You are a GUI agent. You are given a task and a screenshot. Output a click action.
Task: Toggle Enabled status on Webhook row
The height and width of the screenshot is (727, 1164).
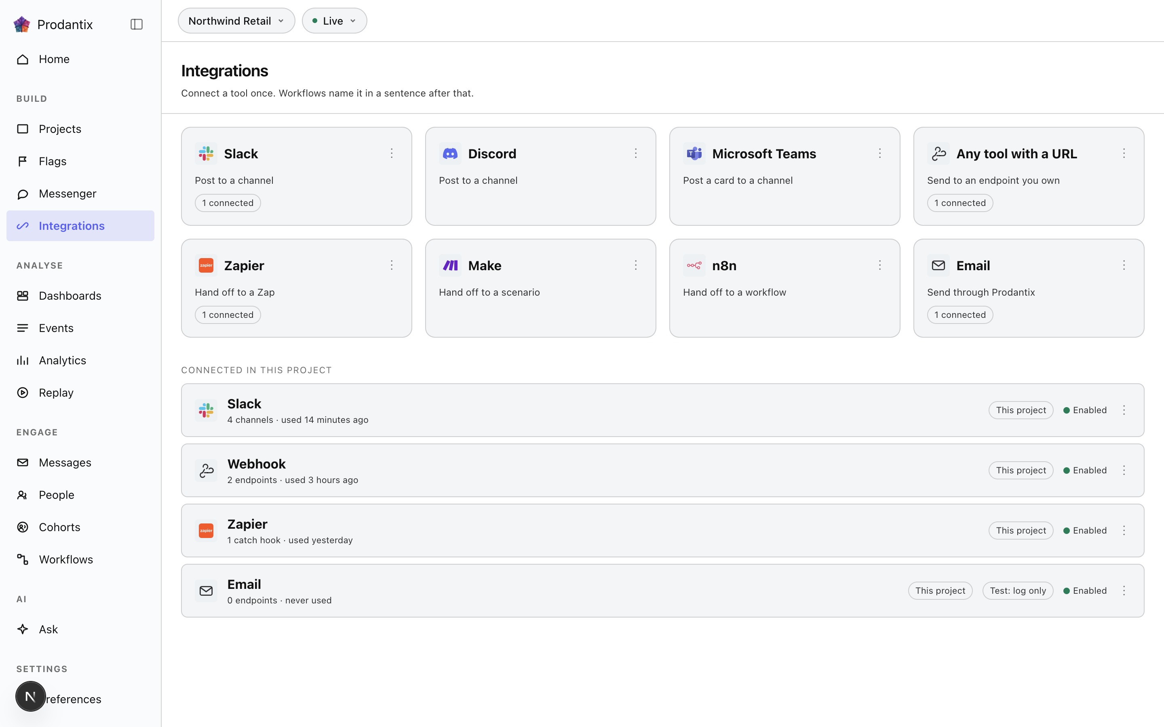click(x=1085, y=470)
